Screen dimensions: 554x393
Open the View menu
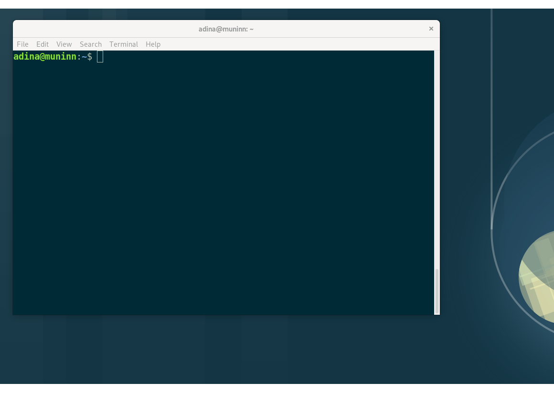pyautogui.click(x=64, y=44)
